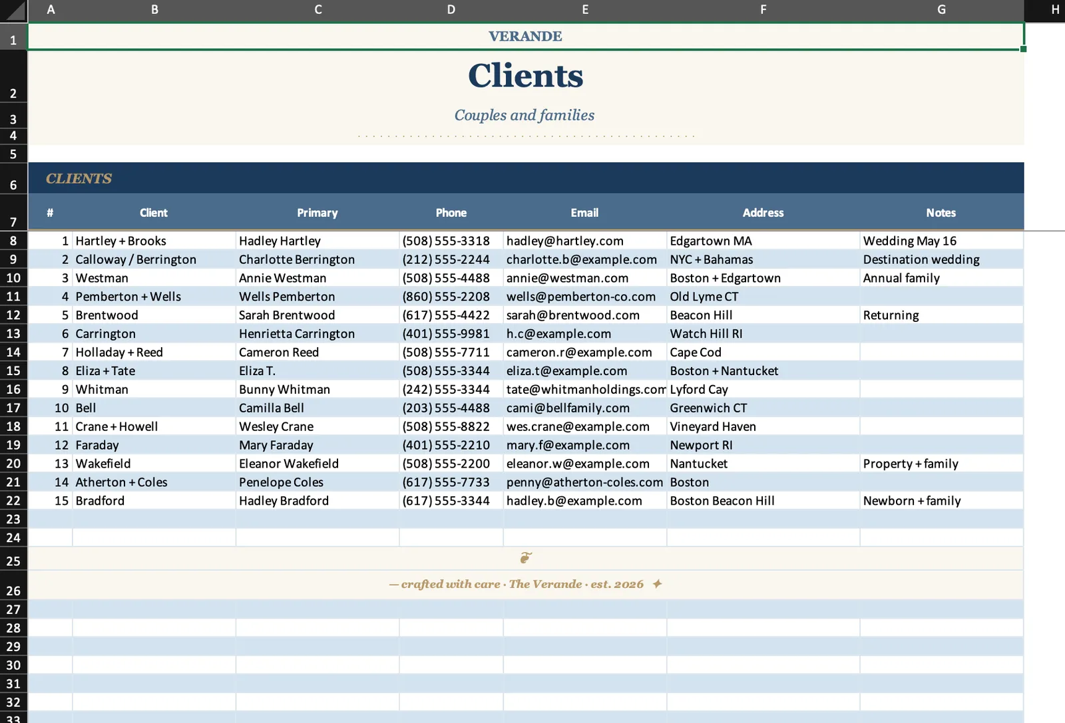Image resolution: width=1065 pixels, height=723 pixels.
Task: Select the green fill handle of cell selection
Action: (1023, 49)
